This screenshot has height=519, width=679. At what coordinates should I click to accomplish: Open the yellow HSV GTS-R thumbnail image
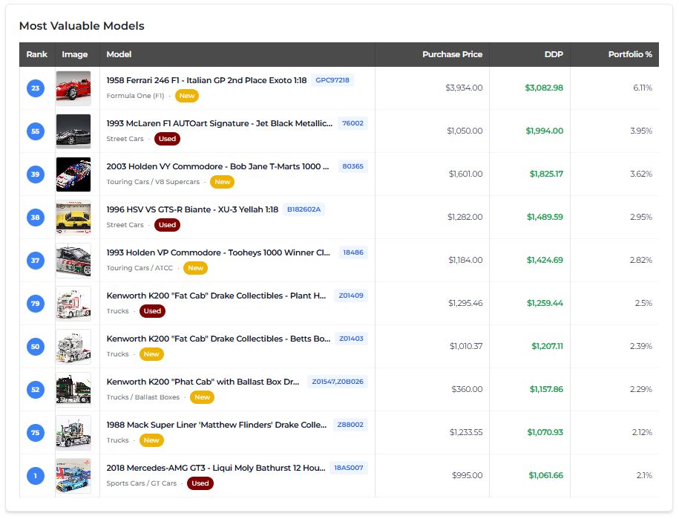click(73, 218)
